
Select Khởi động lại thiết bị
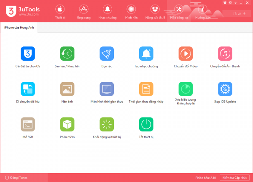(107, 124)
